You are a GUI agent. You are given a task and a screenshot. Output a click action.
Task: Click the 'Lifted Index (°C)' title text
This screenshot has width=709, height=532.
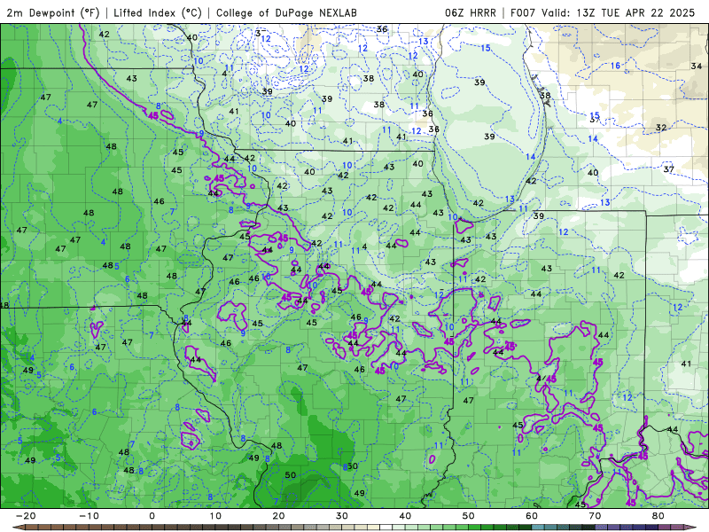point(158,12)
